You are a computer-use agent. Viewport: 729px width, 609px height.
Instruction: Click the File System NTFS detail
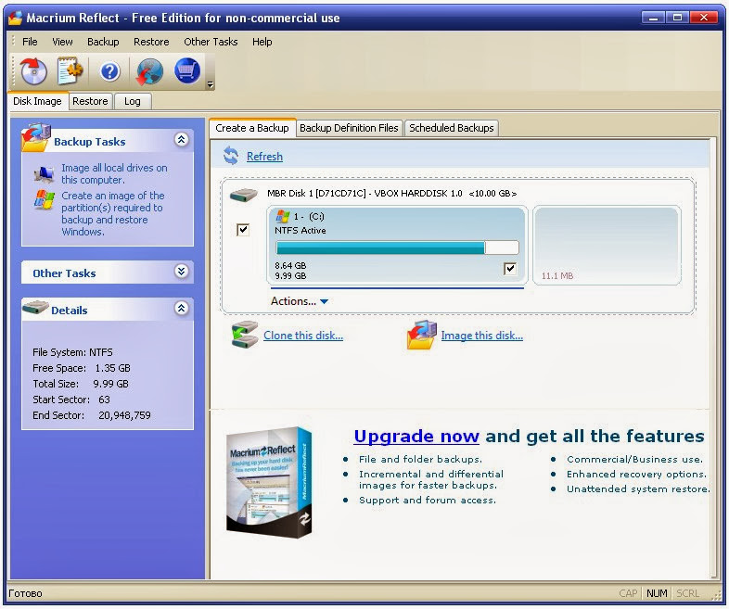[72, 352]
